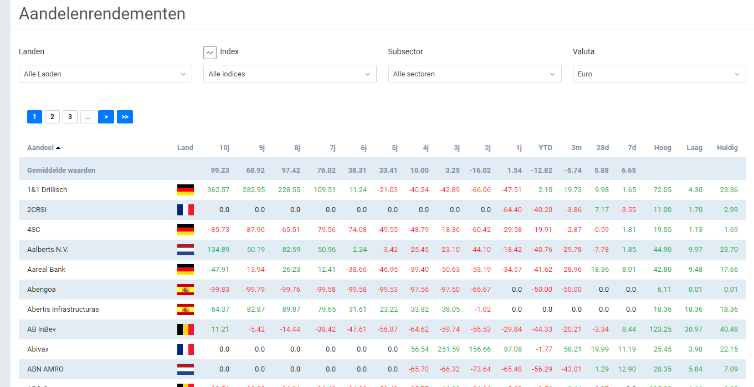Click the Belgian flag in AB InBev row
The height and width of the screenshot is (387, 754).
pos(186,329)
